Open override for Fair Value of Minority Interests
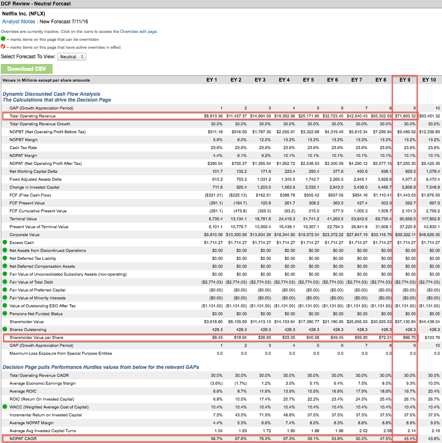Viewport: 442px width, 443px height. pos(5,298)
